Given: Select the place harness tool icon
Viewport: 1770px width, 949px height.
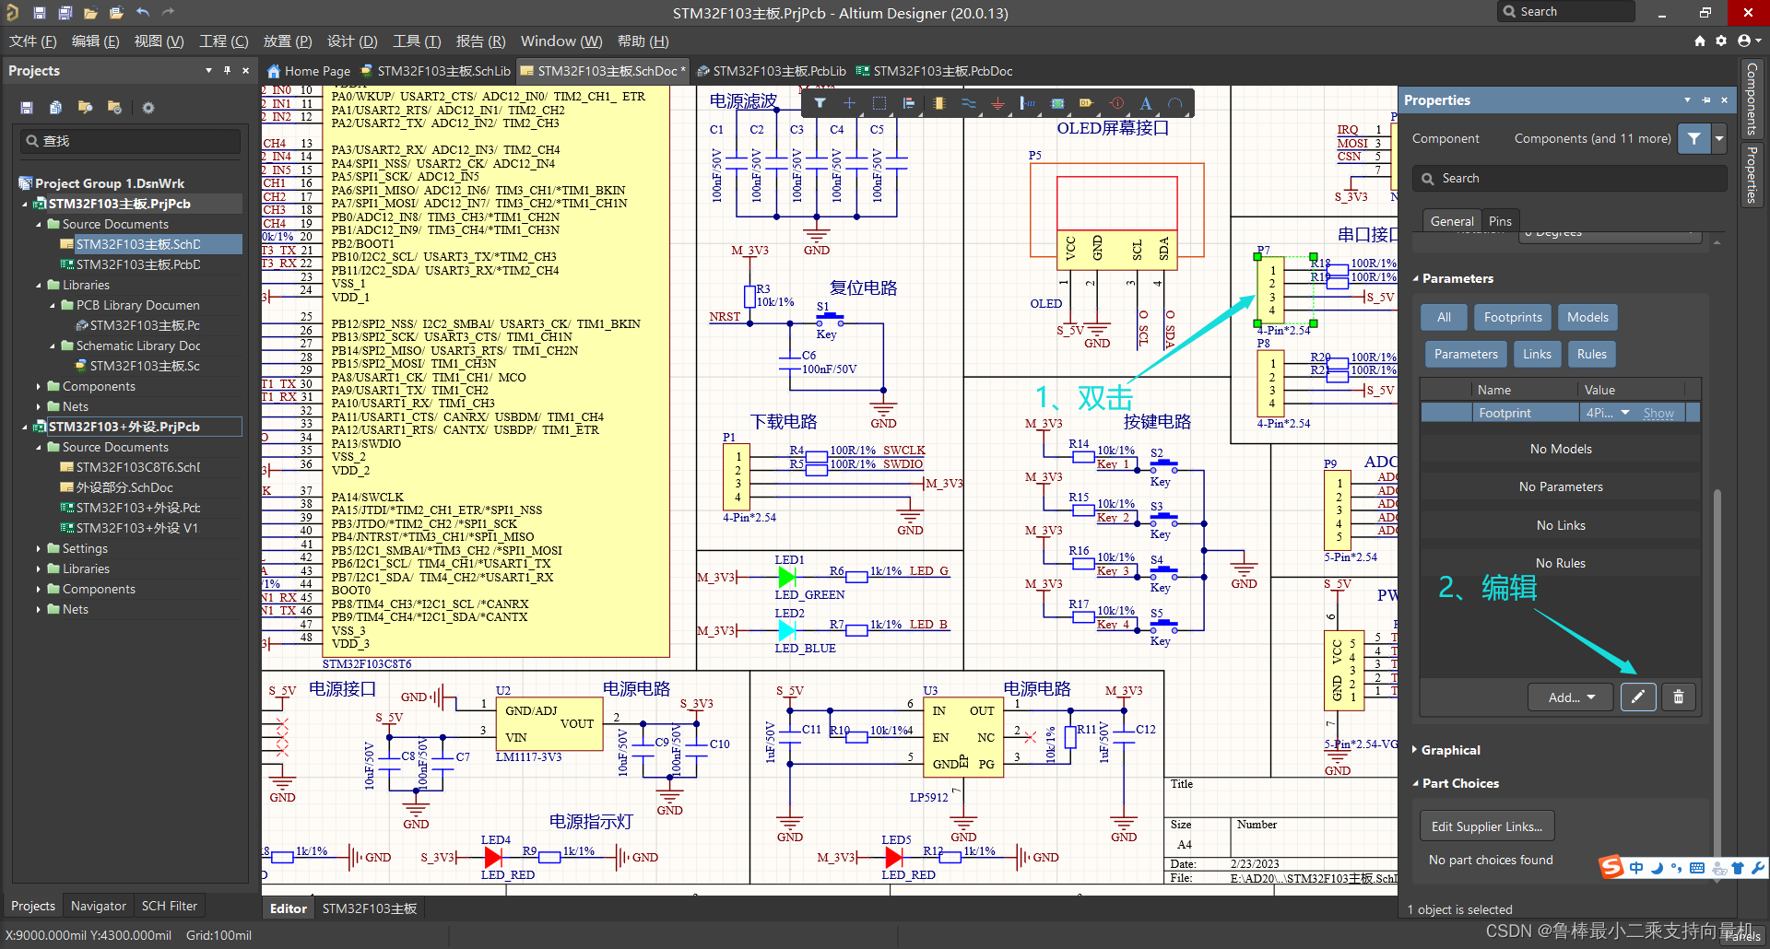Looking at the screenshot, I should click(x=1027, y=103).
